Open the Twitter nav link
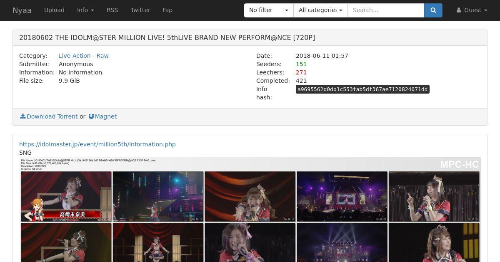This screenshot has width=500, height=262. (140, 10)
